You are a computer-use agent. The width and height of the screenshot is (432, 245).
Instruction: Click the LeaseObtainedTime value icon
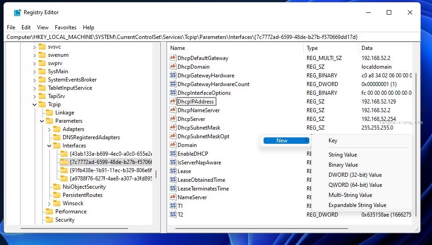173,180
